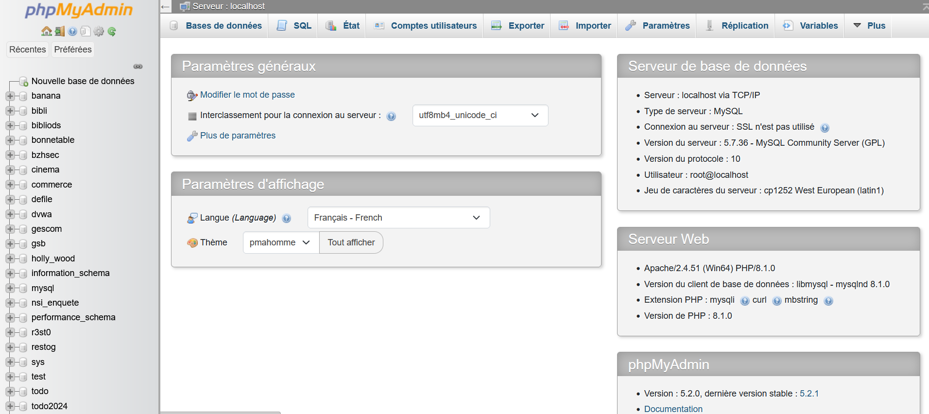Image resolution: width=929 pixels, height=414 pixels.
Task: Click the phpMyAdmin logo
Action: [x=79, y=10]
